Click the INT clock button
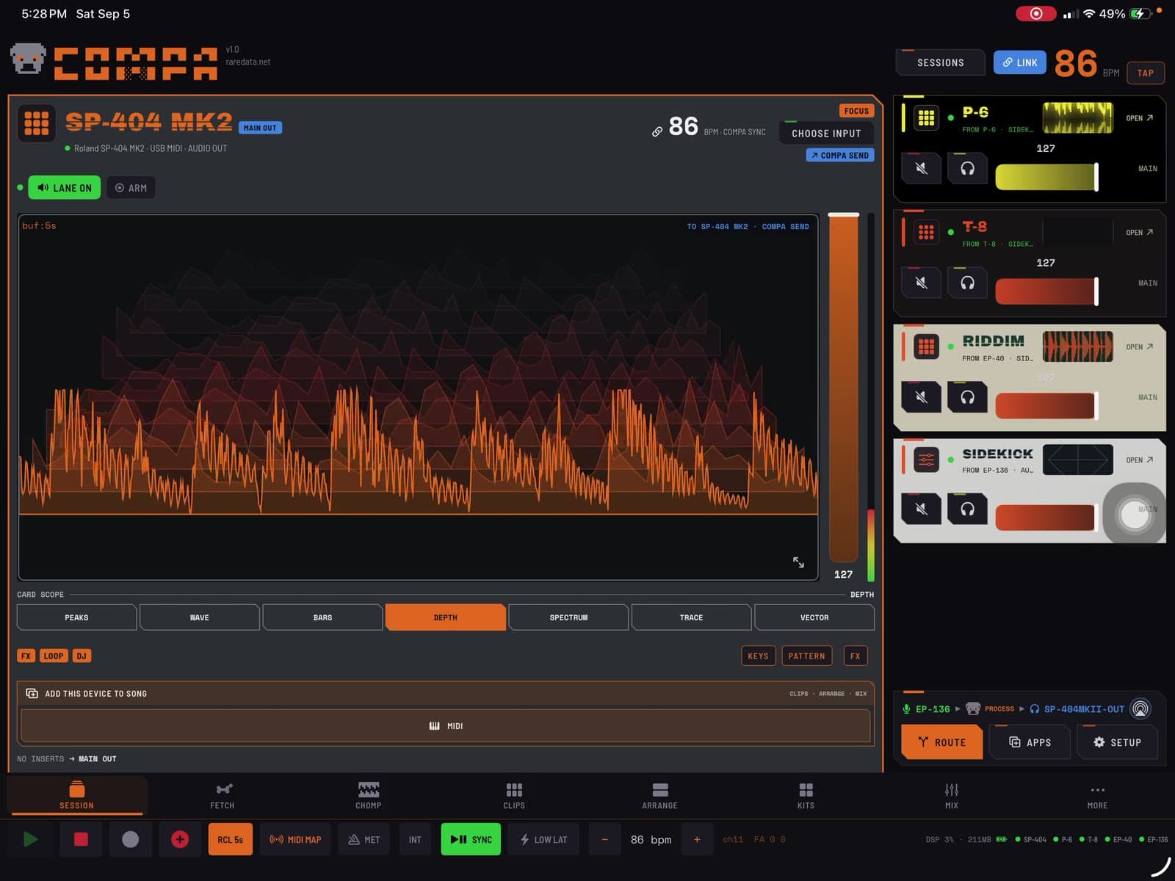1175x881 pixels. [415, 839]
